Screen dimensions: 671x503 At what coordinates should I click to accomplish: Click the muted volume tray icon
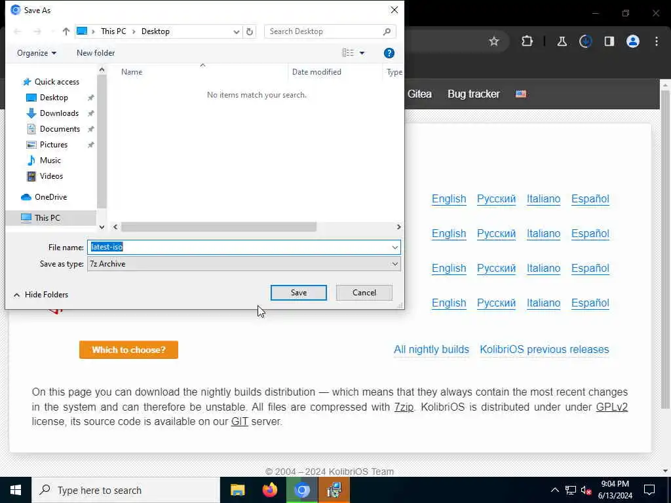coord(586,490)
